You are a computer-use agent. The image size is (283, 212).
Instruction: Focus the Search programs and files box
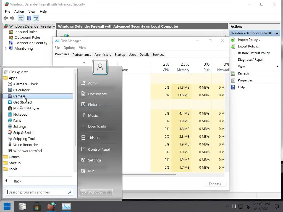[x=39, y=192]
